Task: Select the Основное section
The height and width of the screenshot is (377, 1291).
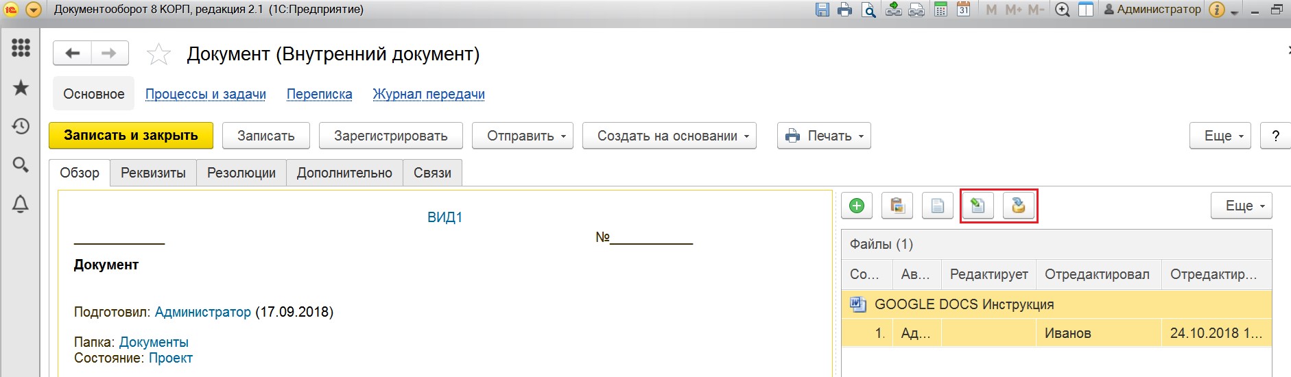Action: click(x=94, y=94)
